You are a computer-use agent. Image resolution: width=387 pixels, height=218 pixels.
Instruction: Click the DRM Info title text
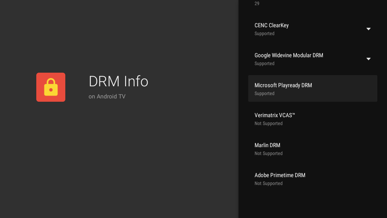[118, 81]
